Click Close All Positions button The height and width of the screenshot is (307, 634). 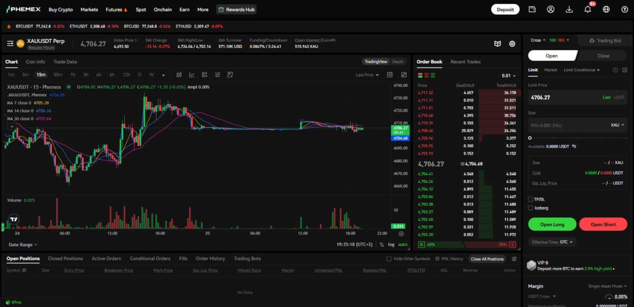[x=487, y=259]
